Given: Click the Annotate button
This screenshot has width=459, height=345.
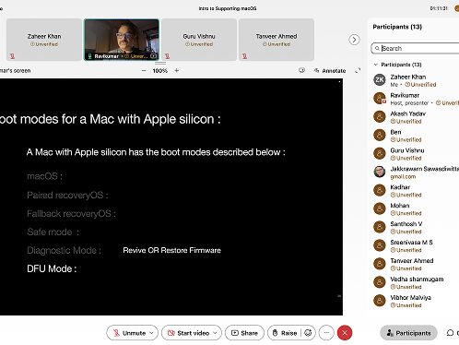Looking at the screenshot, I should tap(330, 71).
